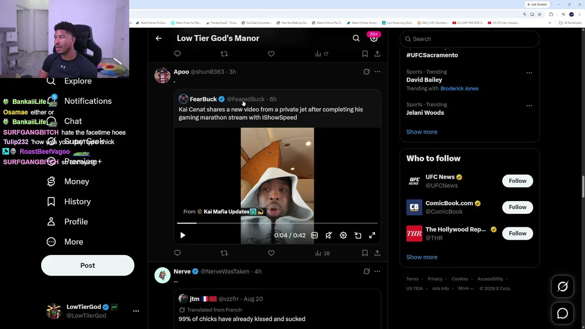585x329 pixels.
Task: Reply to Apoo's post
Action: point(177,253)
